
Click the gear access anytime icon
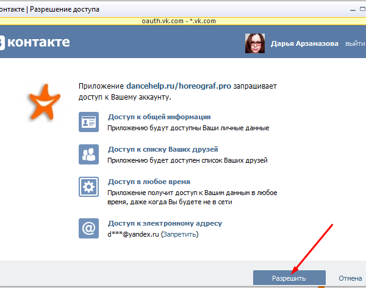[x=88, y=186]
